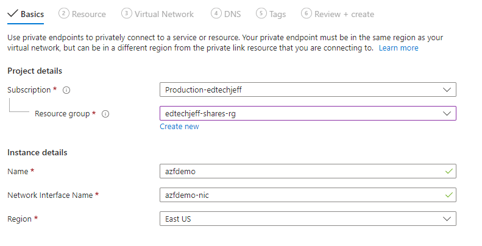This screenshot has height=246, width=482.
Task: Go to the Virtual Network tab
Action: click(x=164, y=14)
